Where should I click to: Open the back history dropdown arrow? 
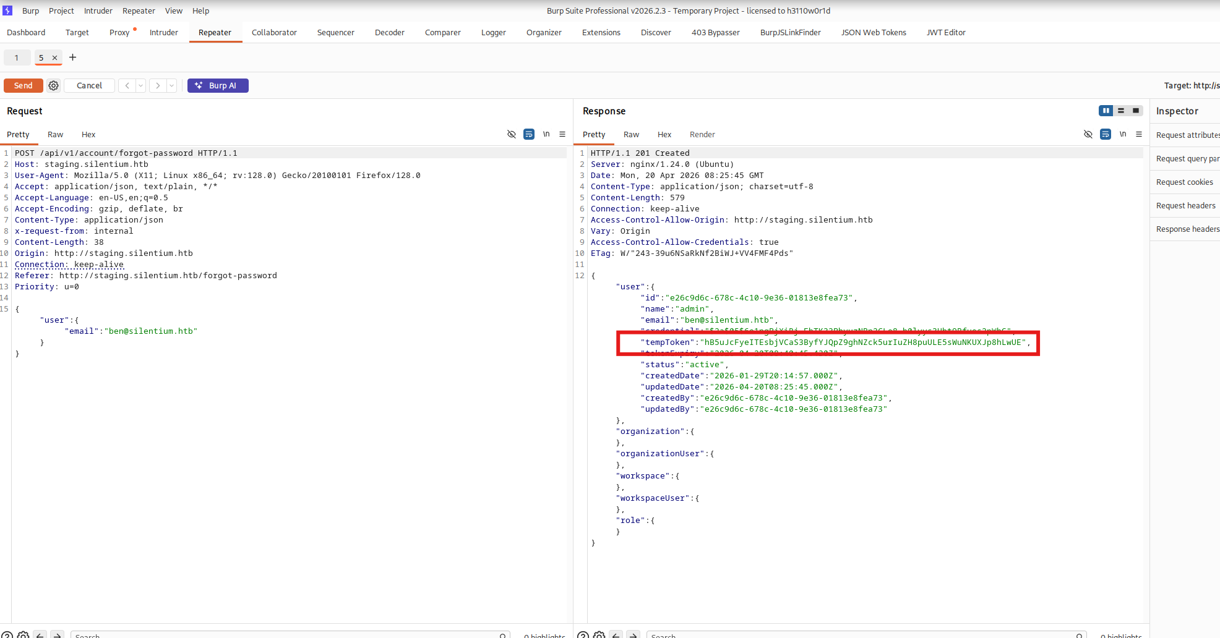[x=141, y=85]
